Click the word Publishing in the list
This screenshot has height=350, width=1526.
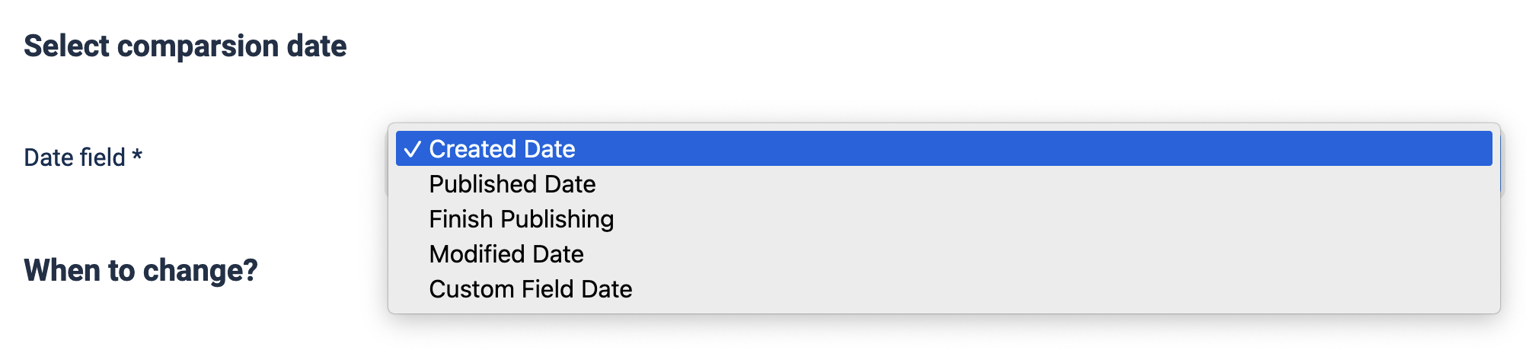tap(557, 219)
